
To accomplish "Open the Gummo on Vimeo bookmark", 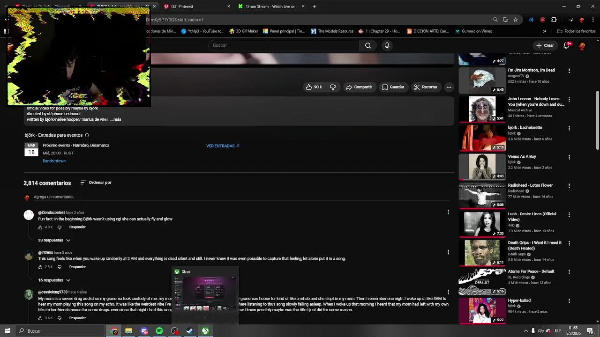I will pos(473,31).
